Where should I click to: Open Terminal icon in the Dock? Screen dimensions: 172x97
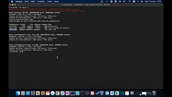click(x=83, y=93)
